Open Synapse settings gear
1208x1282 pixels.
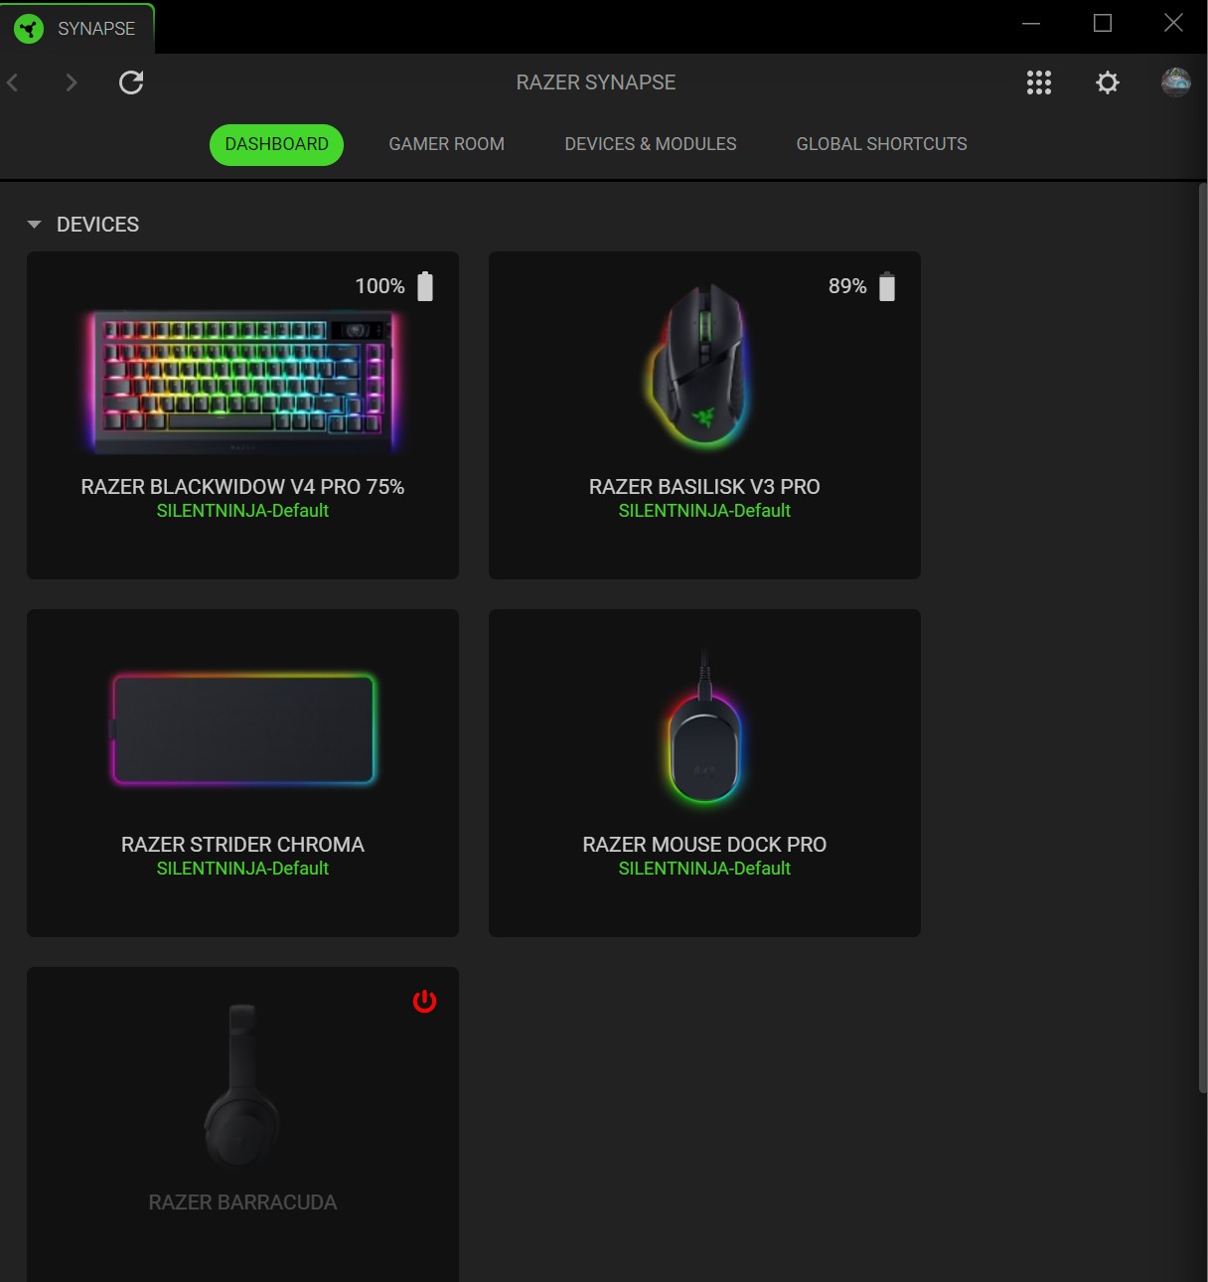pyautogui.click(x=1108, y=82)
